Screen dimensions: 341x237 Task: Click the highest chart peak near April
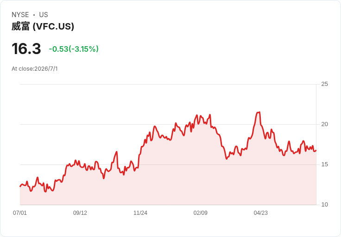click(x=259, y=112)
